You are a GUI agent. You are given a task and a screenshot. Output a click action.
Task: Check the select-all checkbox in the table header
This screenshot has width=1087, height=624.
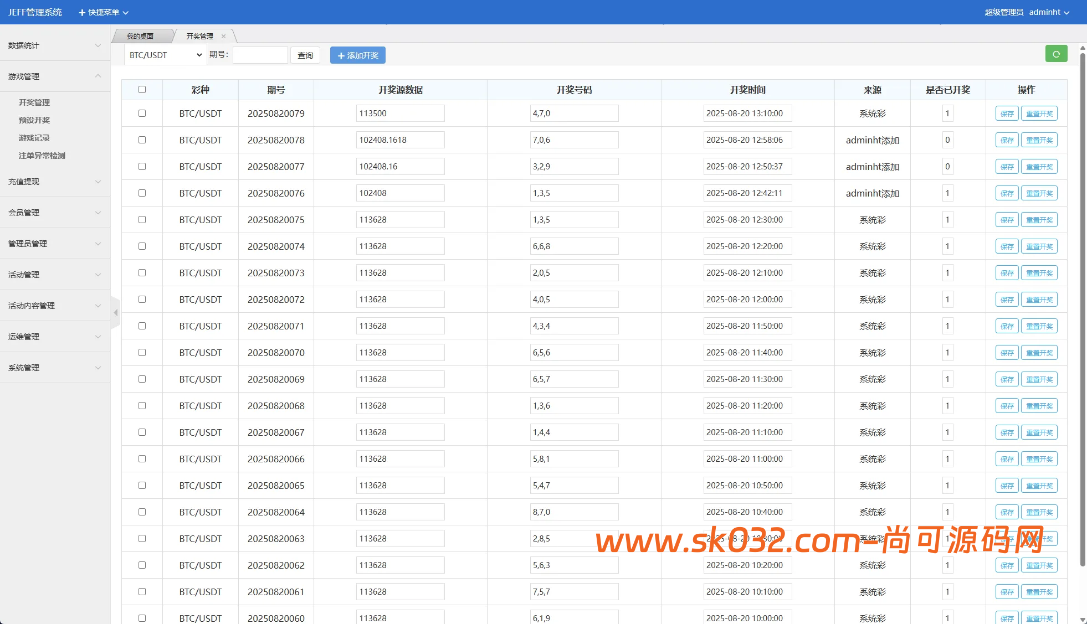[142, 90]
